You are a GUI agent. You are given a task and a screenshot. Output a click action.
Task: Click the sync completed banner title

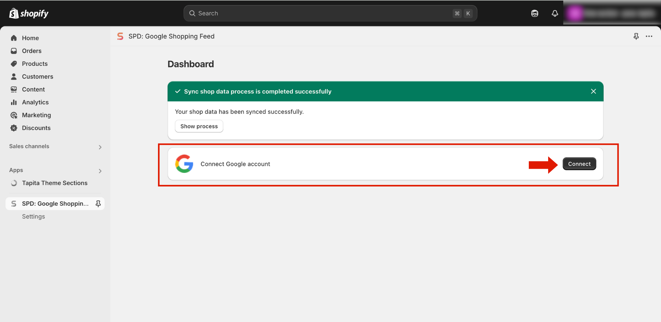point(258,91)
